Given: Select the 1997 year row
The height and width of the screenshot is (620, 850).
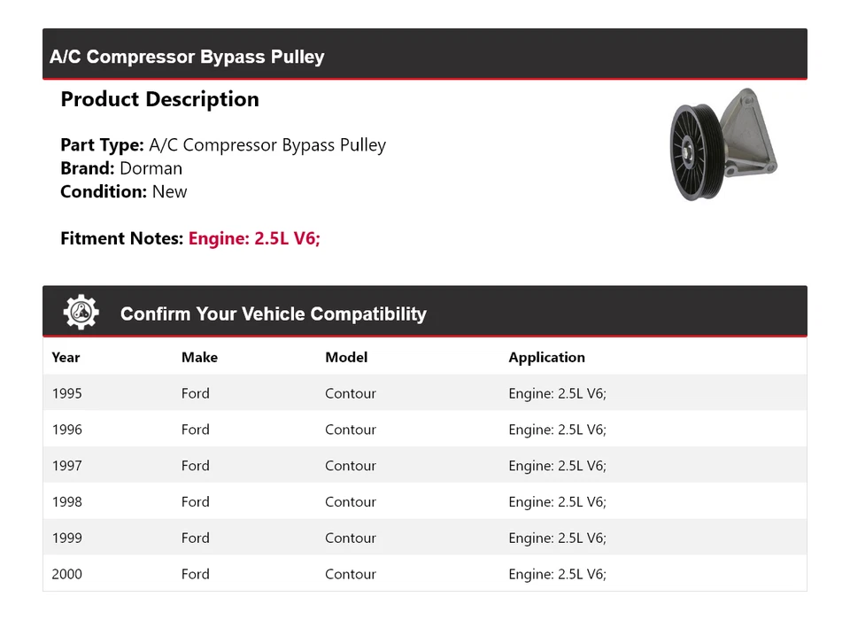Looking at the screenshot, I should point(67,466).
